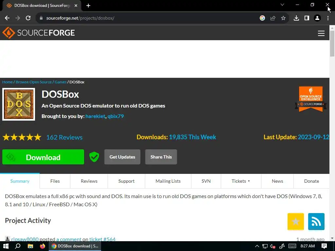Screen dimensions: 335x251
Task: Reload the current page
Action: (28, 18)
